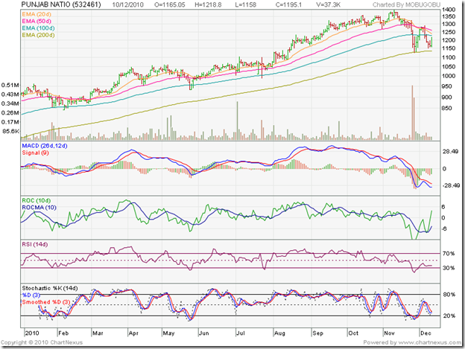Select the EMA (100d) legend label

(38, 28)
